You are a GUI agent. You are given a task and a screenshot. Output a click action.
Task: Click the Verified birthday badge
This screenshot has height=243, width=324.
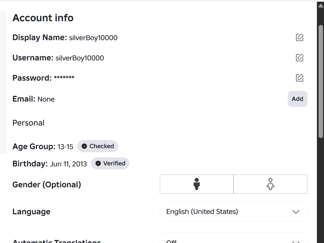[x=110, y=163]
